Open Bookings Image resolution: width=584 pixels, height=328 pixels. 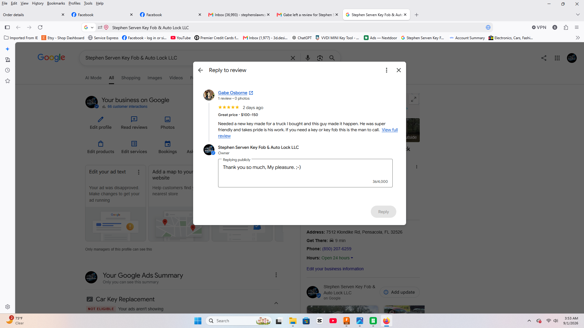pyautogui.click(x=168, y=147)
